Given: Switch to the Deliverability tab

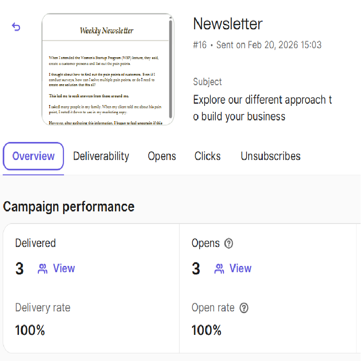Looking at the screenshot, I should pyautogui.click(x=101, y=156).
